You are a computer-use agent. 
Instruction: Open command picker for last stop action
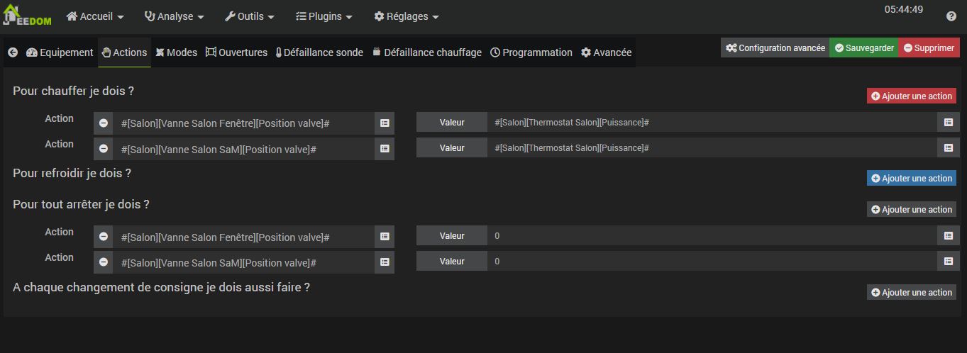[385, 262]
